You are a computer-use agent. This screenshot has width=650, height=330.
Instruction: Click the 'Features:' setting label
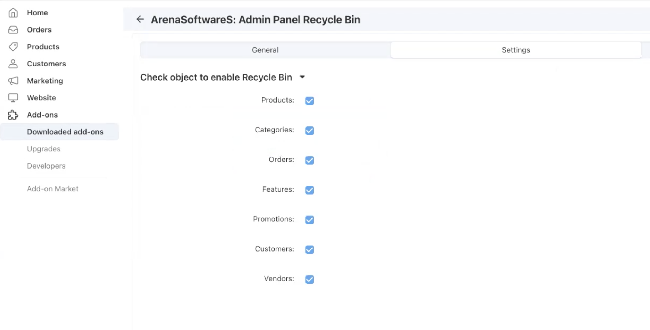tap(278, 189)
